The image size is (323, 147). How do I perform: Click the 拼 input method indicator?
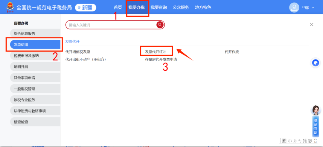tap(284, 141)
